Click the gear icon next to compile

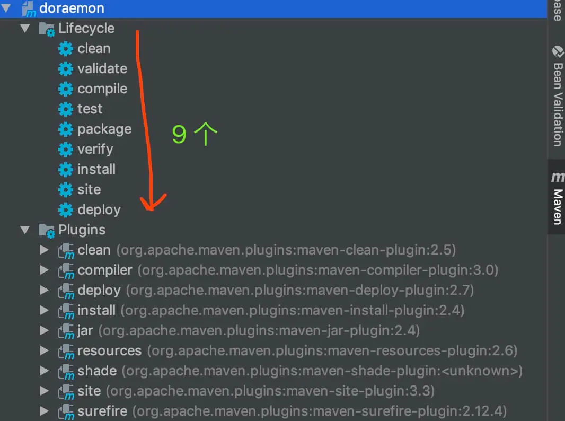[x=66, y=89]
